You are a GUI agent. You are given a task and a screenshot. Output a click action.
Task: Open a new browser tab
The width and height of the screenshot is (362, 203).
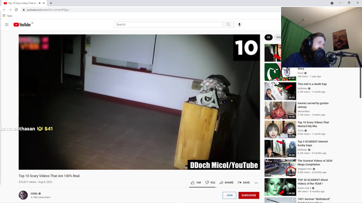click(51, 3)
